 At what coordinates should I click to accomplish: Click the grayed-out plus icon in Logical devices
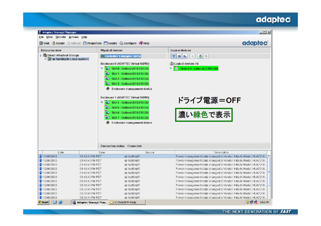point(193,56)
